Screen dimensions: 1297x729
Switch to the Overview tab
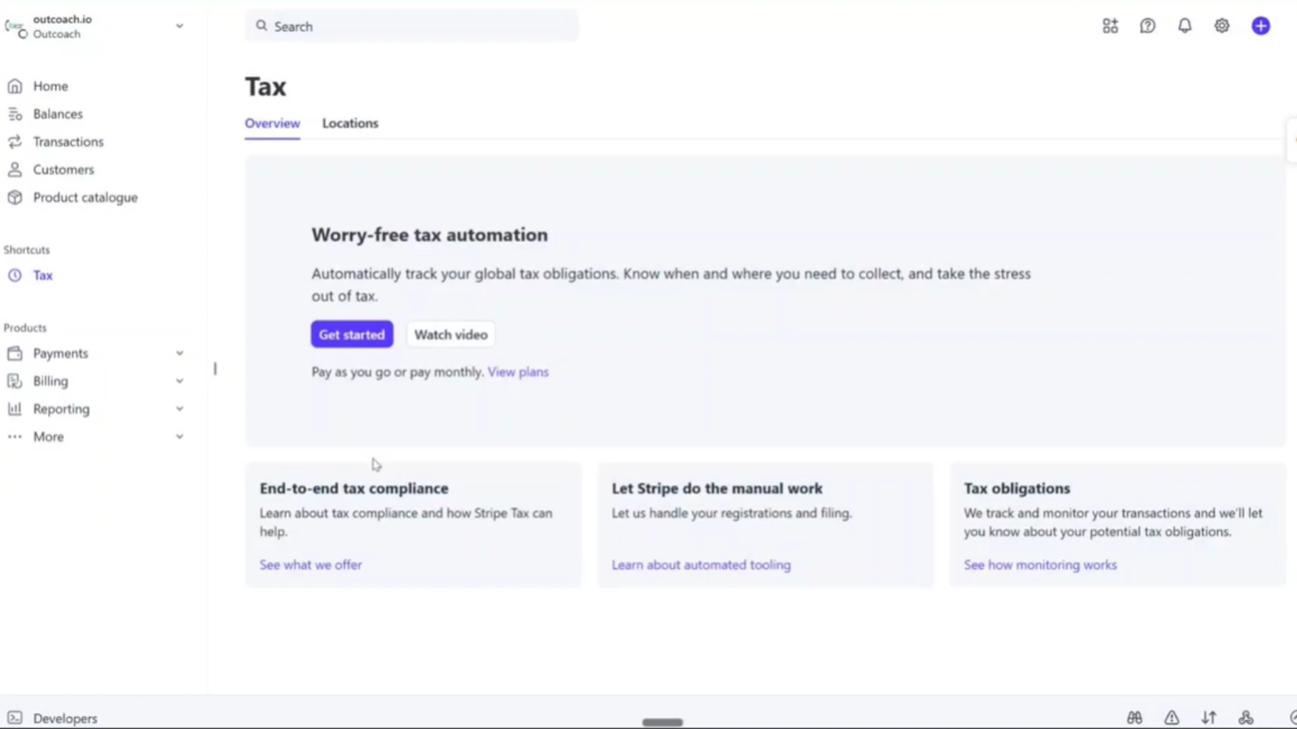[272, 124]
